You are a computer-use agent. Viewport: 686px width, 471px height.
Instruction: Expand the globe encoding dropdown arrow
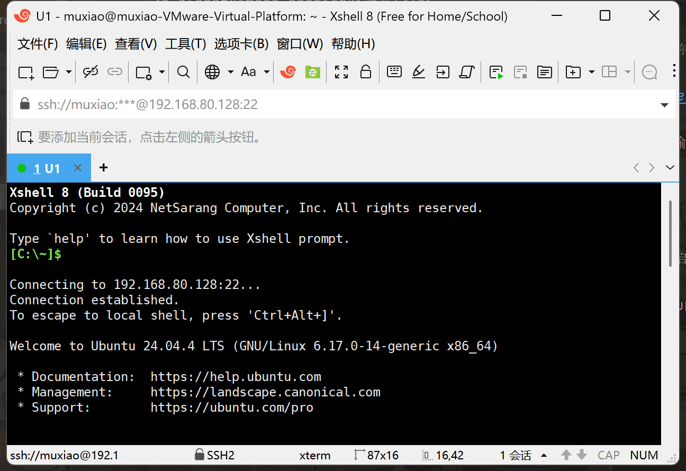click(231, 72)
